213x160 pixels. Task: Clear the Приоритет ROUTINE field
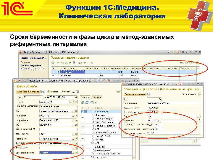pos(76,116)
